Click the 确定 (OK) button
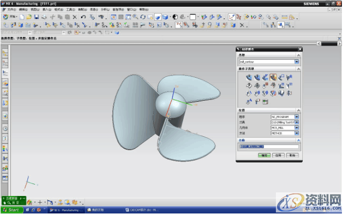345x215 pixels. [x=264, y=155]
